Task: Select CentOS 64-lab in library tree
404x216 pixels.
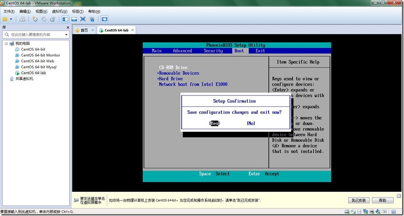Action: click(x=34, y=73)
